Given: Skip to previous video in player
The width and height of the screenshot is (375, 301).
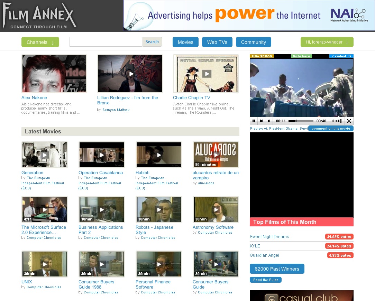Looking at the screenshot, I should pyautogui.click(x=261, y=121).
